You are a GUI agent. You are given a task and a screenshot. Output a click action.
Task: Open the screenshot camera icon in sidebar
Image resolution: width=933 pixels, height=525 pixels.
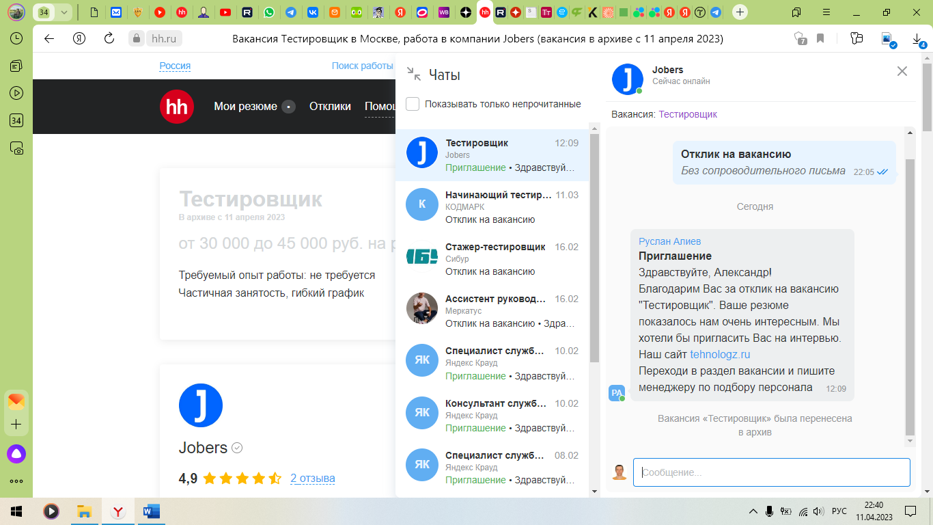(x=16, y=148)
